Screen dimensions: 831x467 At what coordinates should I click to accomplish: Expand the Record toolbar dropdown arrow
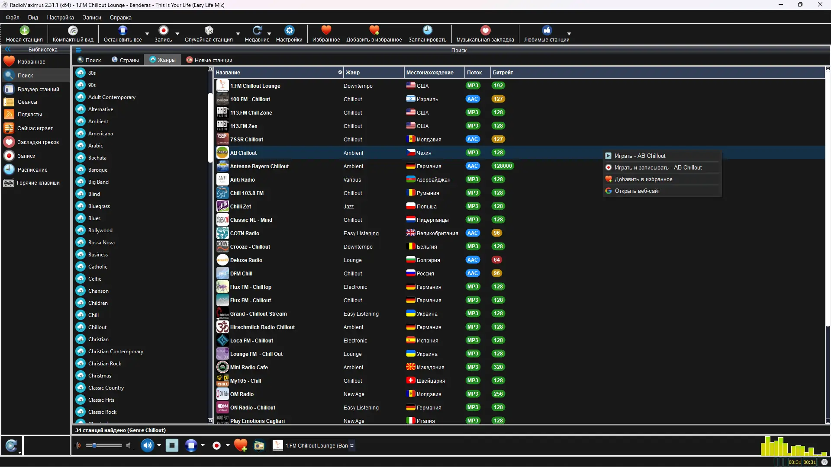[177, 34]
